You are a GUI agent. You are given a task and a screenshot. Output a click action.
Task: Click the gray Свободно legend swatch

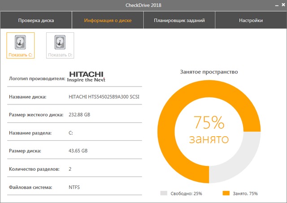pos(163,194)
